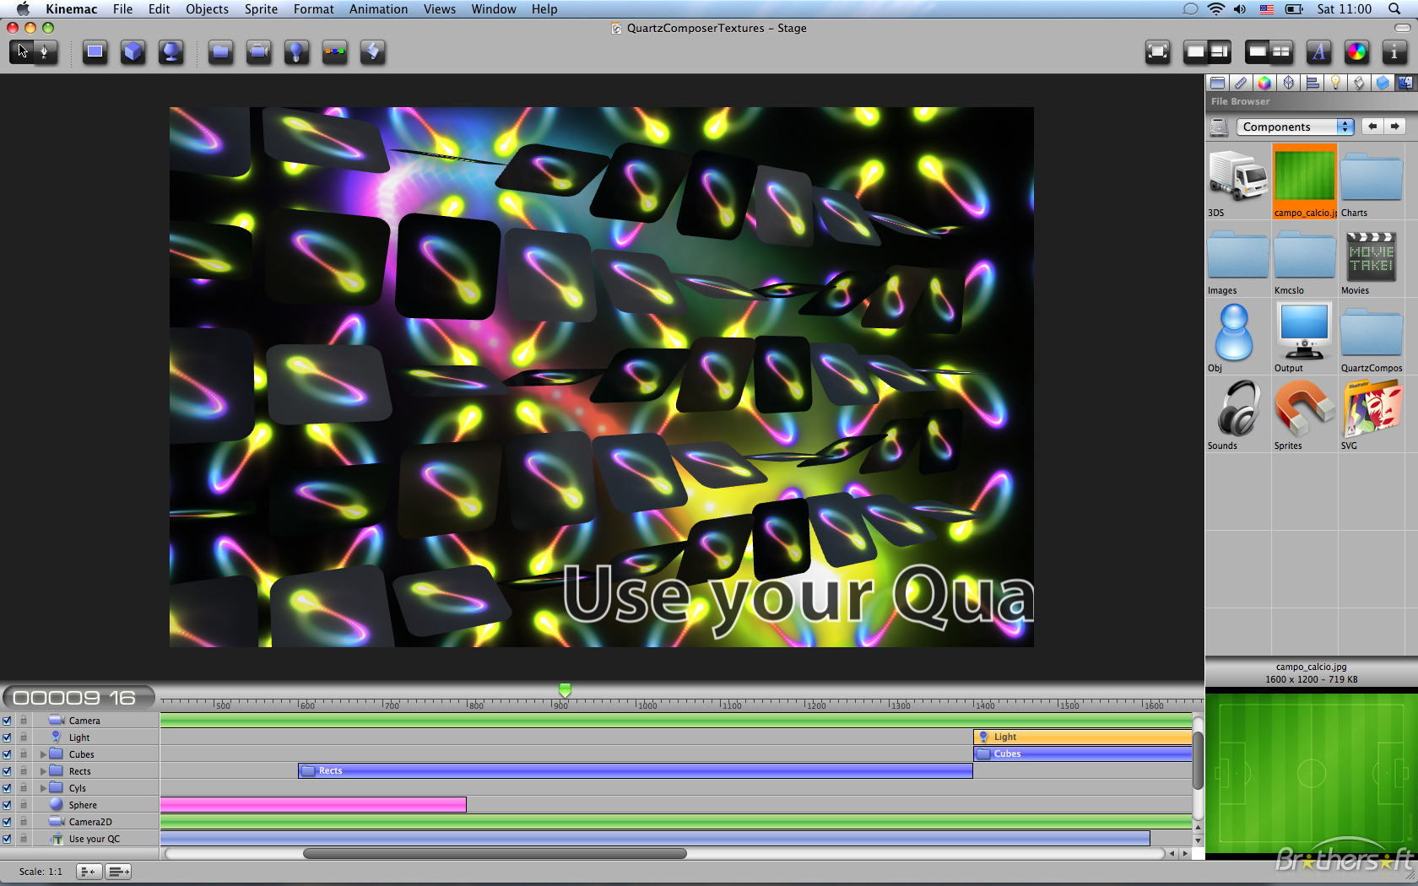Screen dimensions: 1418x886
Task: Select the Output monitor item
Action: [x=1305, y=338]
